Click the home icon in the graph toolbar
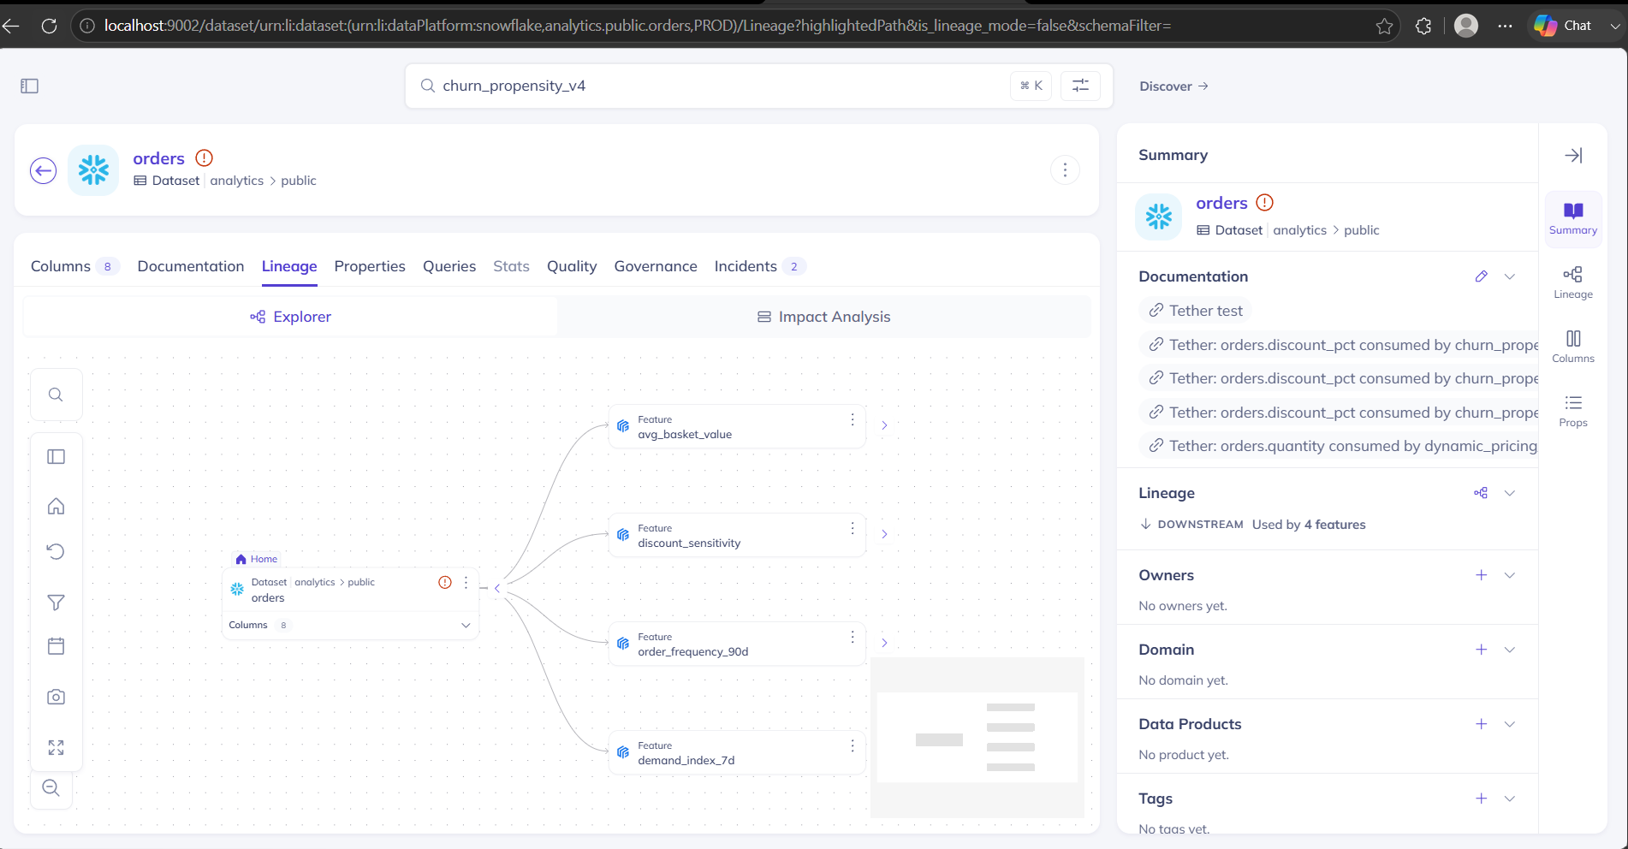Image resolution: width=1628 pixels, height=849 pixels. point(56,506)
